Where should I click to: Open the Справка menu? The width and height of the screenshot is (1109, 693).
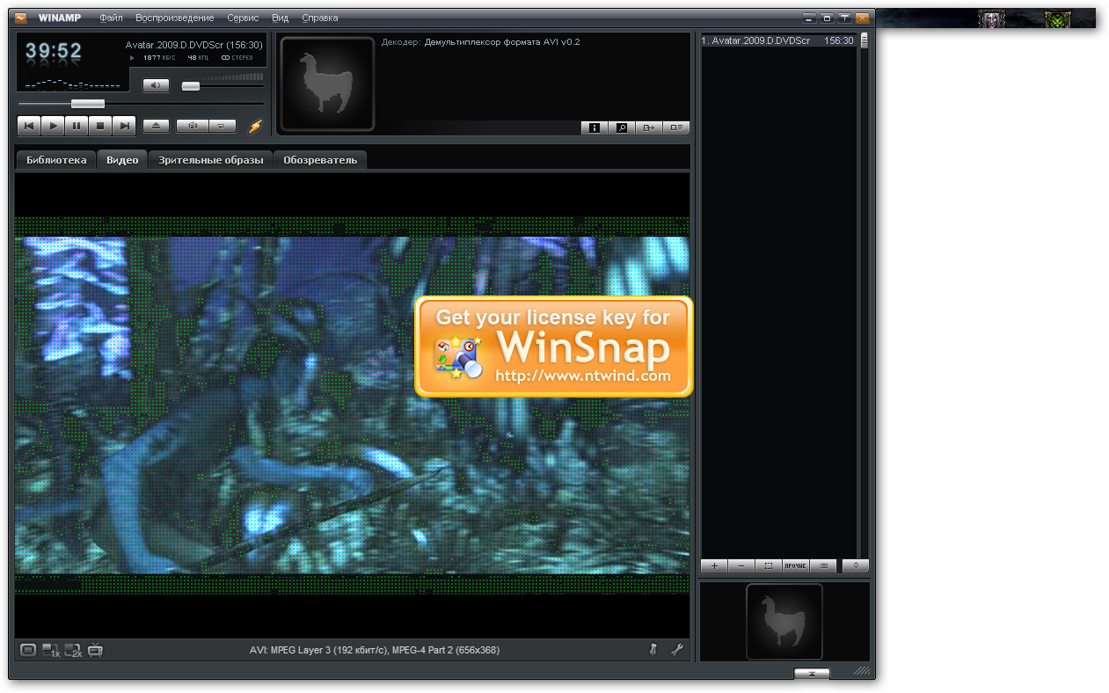[x=319, y=18]
